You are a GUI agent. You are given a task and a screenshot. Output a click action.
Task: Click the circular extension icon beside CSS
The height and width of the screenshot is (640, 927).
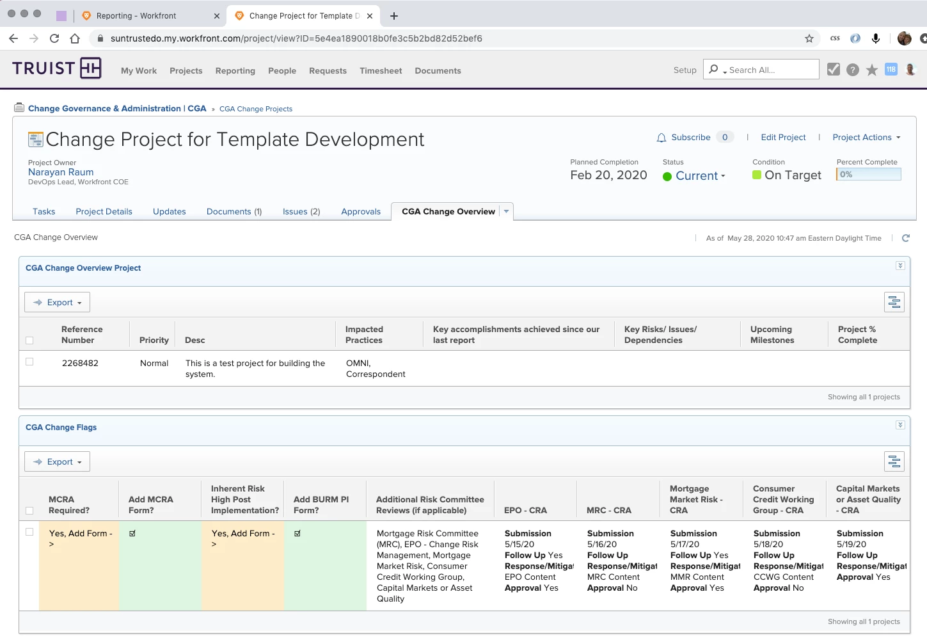click(855, 38)
